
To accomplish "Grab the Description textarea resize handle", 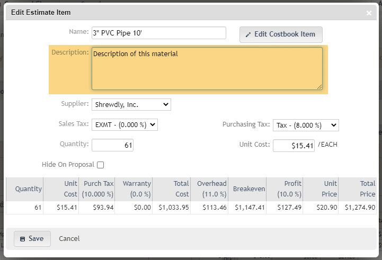I will point(319,87).
